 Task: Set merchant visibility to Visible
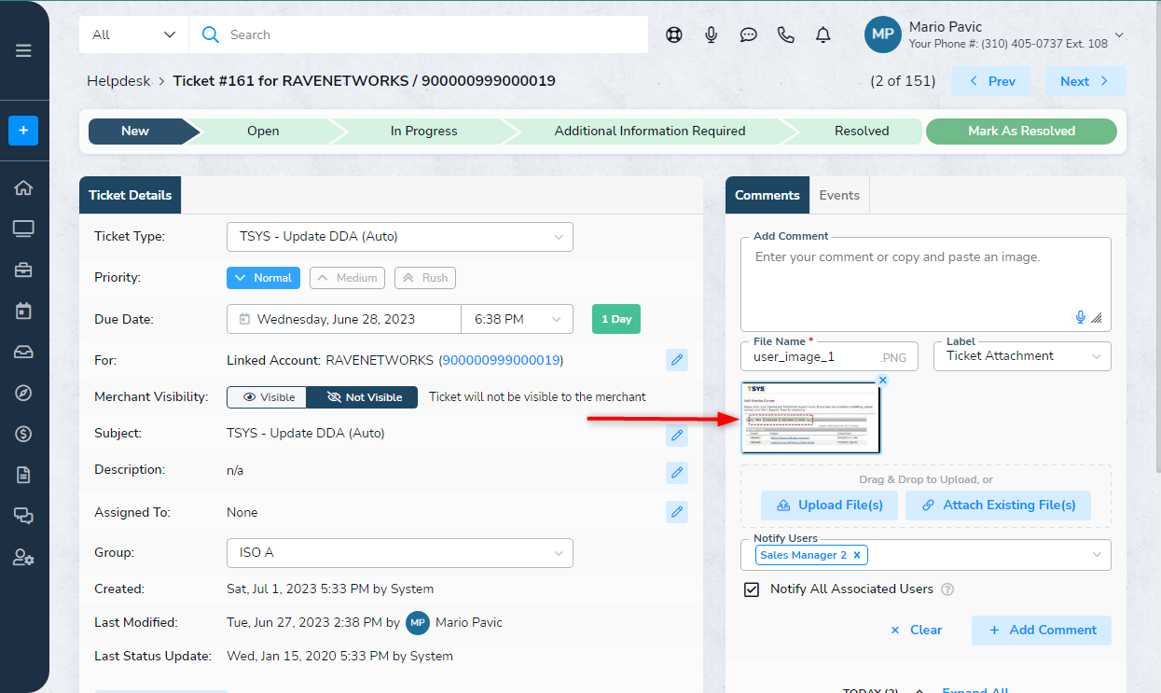pos(267,397)
